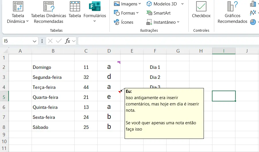
Task: Open the Formas dropdown arrow
Action: 137,13
